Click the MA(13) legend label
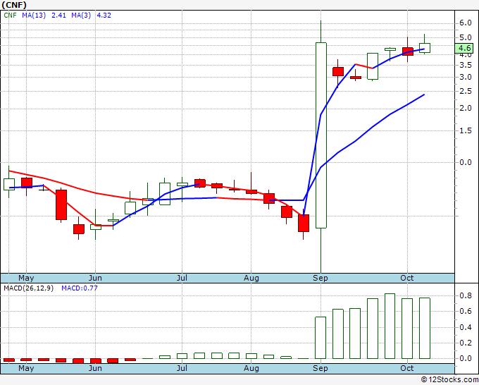 (x=34, y=15)
